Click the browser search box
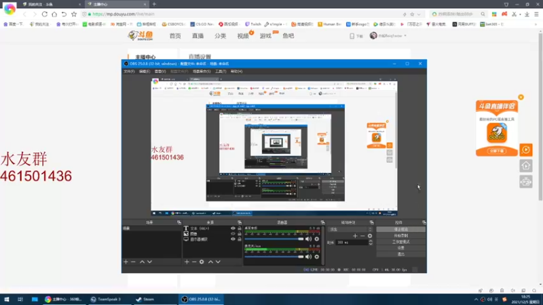This screenshot has height=305, width=543. click(457, 14)
